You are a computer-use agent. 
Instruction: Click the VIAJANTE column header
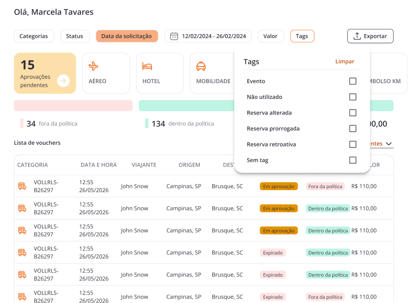[x=144, y=165]
